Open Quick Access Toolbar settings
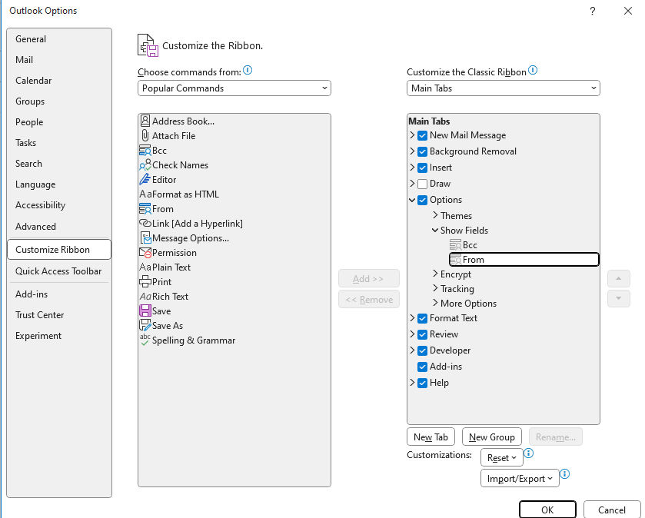 pos(59,271)
